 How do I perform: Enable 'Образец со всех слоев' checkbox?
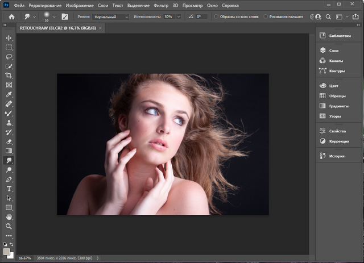coord(216,17)
